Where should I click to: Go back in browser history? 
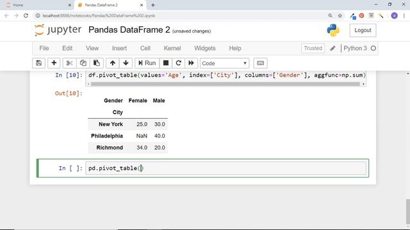(6, 15)
